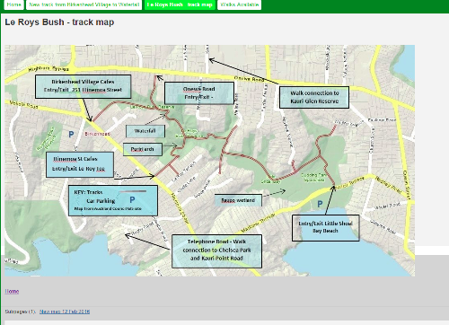449x325 pixels.
Task: Click the Puriri arch label on the map
Action: (x=143, y=149)
